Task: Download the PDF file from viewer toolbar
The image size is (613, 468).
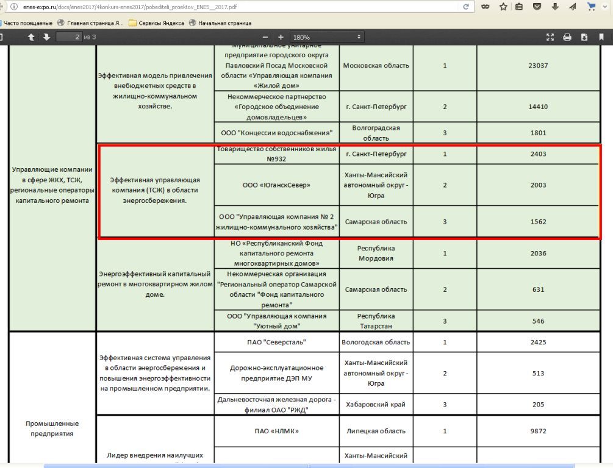Action: [584, 37]
